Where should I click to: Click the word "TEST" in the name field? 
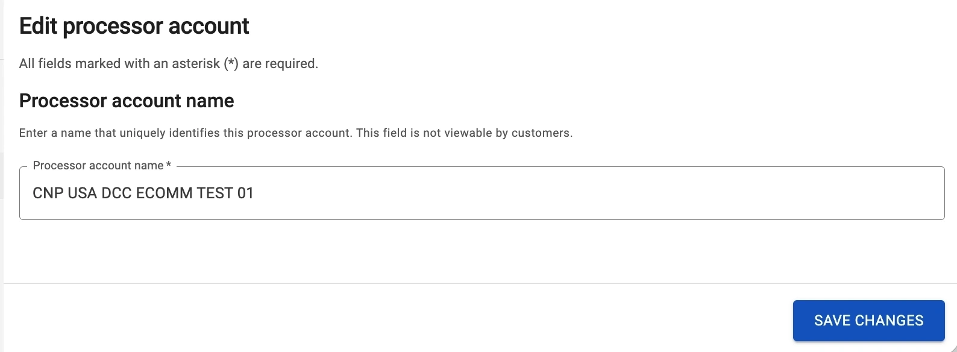tap(219, 193)
